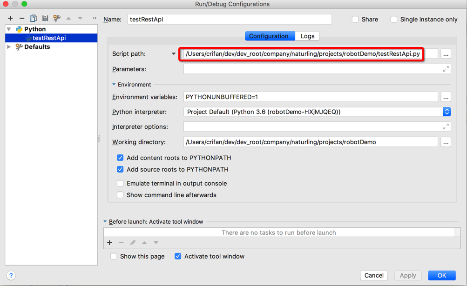Select testRestApi configuration in tree
Image resolution: width=467 pixels, height=286 pixels.
pyautogui.click(x=51, y=38)
